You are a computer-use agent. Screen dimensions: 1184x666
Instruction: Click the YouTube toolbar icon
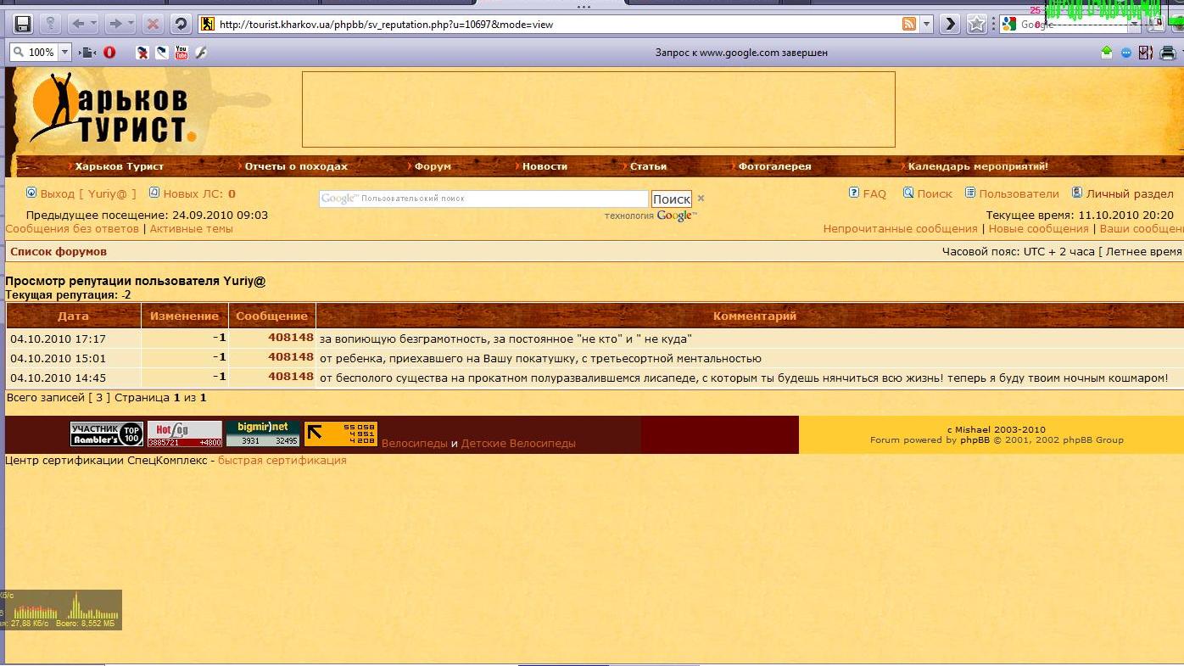tap(181, 53)
